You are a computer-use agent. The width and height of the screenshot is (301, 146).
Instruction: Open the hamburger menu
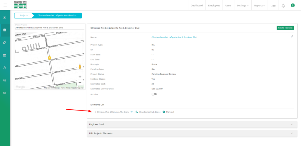pyautogui.click(x=5, y=5)
